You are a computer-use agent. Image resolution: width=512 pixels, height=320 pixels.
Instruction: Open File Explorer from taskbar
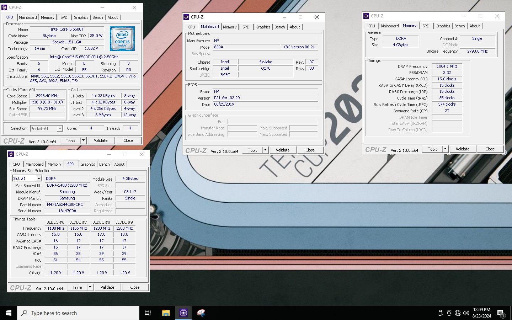(166, 313)
